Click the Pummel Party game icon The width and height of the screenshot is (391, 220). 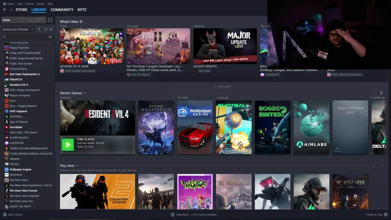[x=7, y=69]
